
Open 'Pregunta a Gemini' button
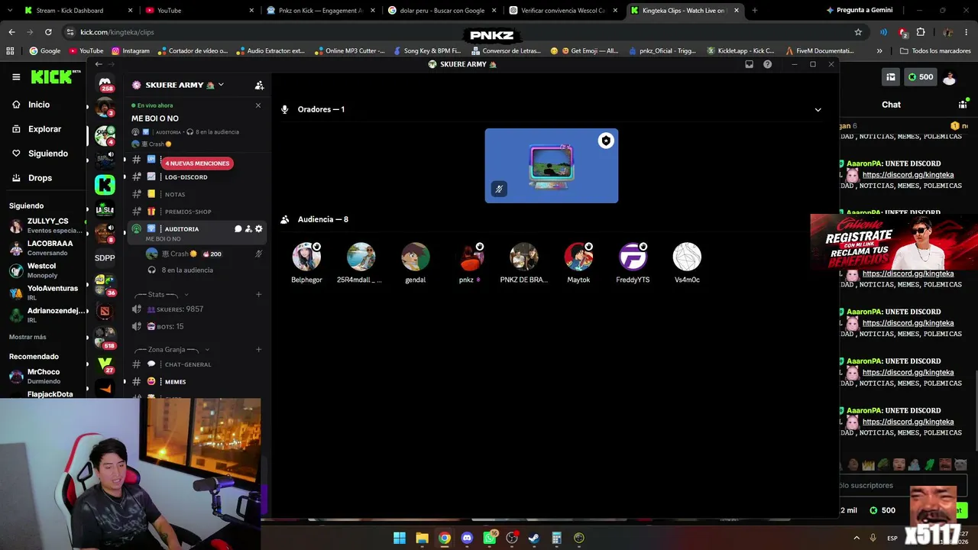859,11
